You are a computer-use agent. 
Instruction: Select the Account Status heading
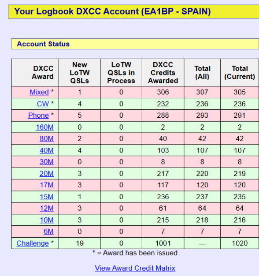[43, 44]
